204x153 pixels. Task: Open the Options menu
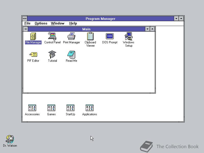[41, 23]
